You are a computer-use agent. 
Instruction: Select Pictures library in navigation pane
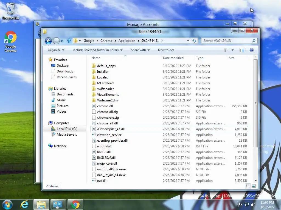[x=63, y=106]
